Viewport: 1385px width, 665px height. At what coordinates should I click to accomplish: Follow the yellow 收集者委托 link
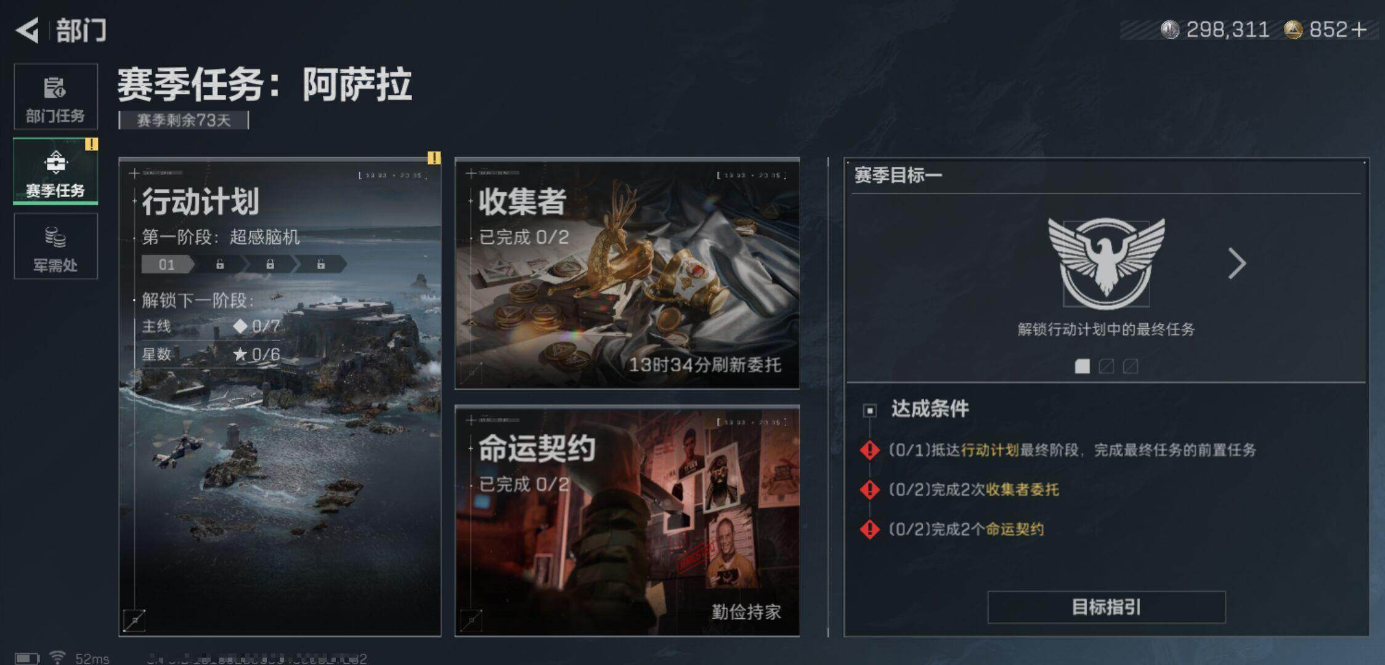click(1022, 490)
